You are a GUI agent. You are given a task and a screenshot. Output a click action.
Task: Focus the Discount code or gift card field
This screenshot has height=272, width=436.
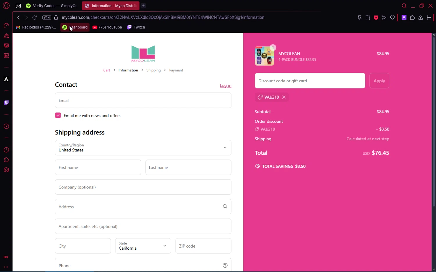pyautogui.click(x=310, y=81)
